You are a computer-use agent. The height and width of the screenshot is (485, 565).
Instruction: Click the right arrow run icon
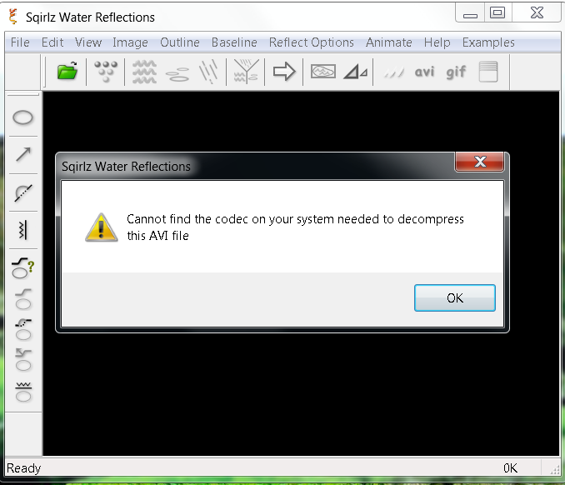pos(284,71)
